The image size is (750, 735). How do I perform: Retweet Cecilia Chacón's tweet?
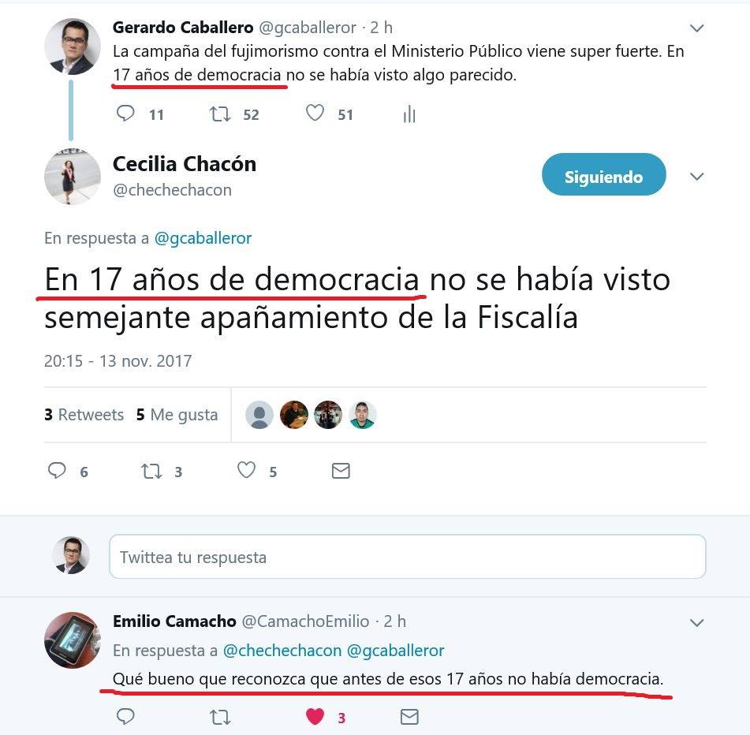(151, 471)
